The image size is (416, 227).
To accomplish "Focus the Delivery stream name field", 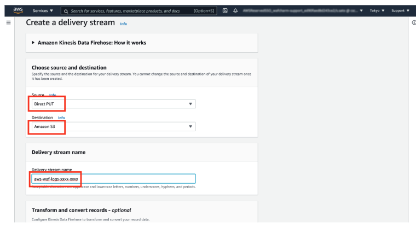I will pyautogui.click(x=113, y=178).
